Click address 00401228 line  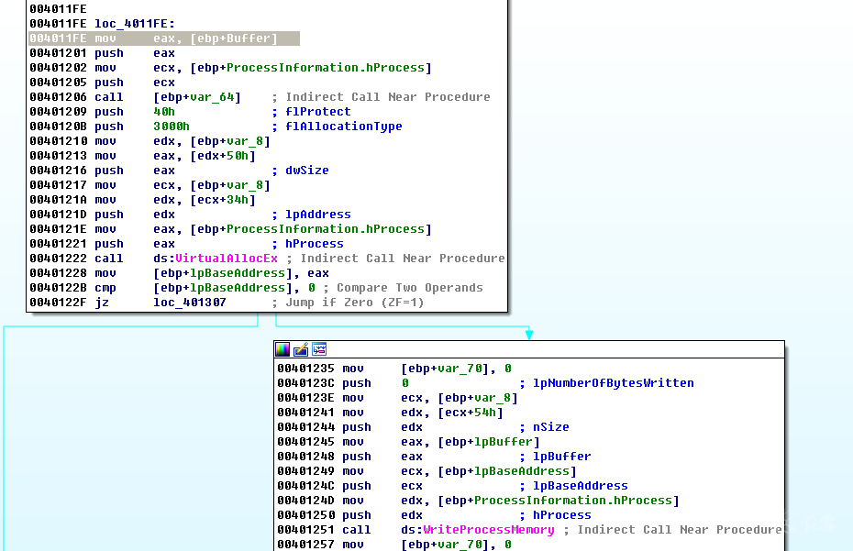point(179,273)
